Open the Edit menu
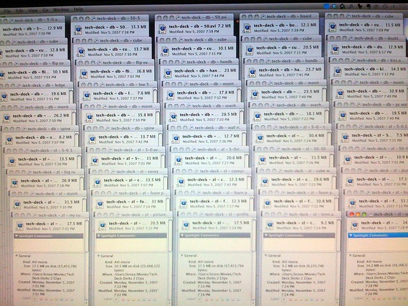408x306 pixels. (x=20, y=11)
